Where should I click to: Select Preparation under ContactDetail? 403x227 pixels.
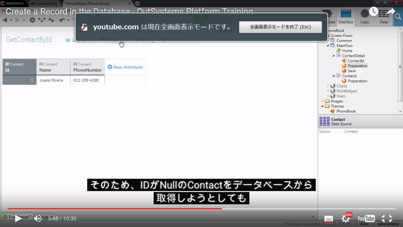[x=357, y=66]
